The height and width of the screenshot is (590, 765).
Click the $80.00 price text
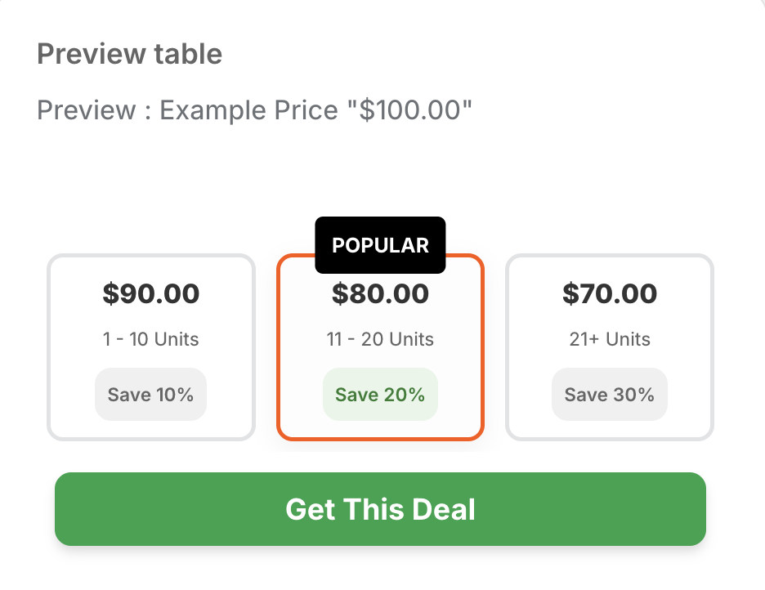[x=380, y=293]
